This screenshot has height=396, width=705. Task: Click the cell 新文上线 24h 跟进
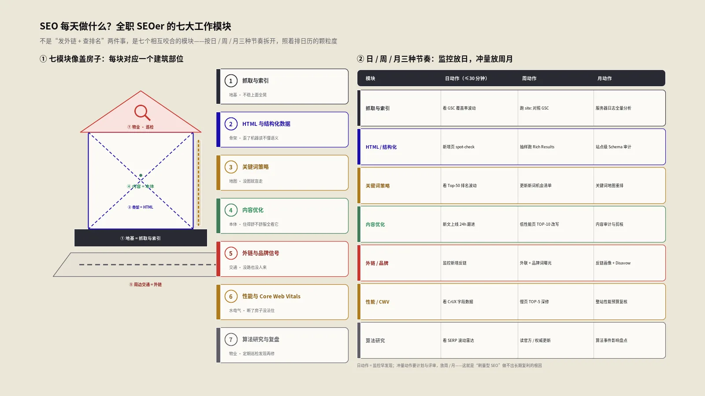tap(459, 224)
